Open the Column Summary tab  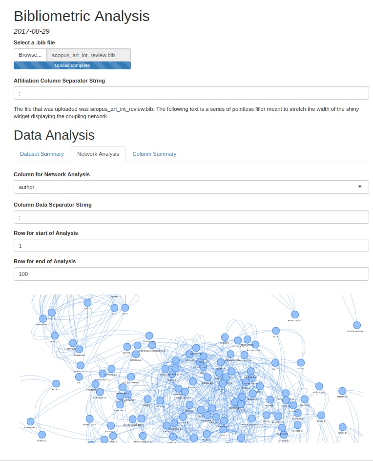click(x=154, y=154)
